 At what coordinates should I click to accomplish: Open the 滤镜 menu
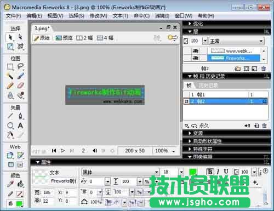tap(162, 16)
